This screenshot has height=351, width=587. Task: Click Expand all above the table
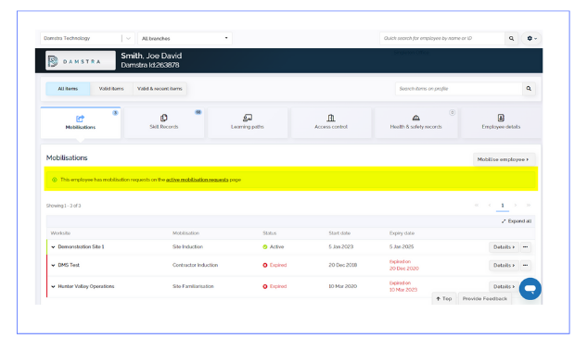517,221
